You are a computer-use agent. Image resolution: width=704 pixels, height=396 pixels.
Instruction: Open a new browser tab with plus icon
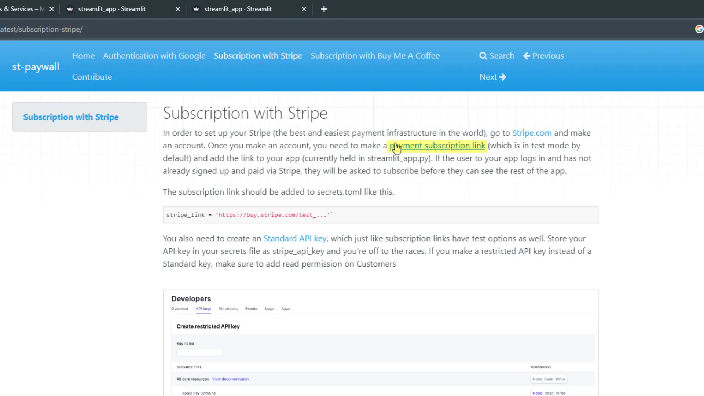[324, 9]
